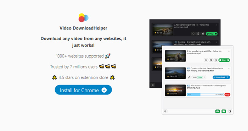Click trash icon on fox video in light panel
This screenshot has width=248, height=131.
[211, 60]
